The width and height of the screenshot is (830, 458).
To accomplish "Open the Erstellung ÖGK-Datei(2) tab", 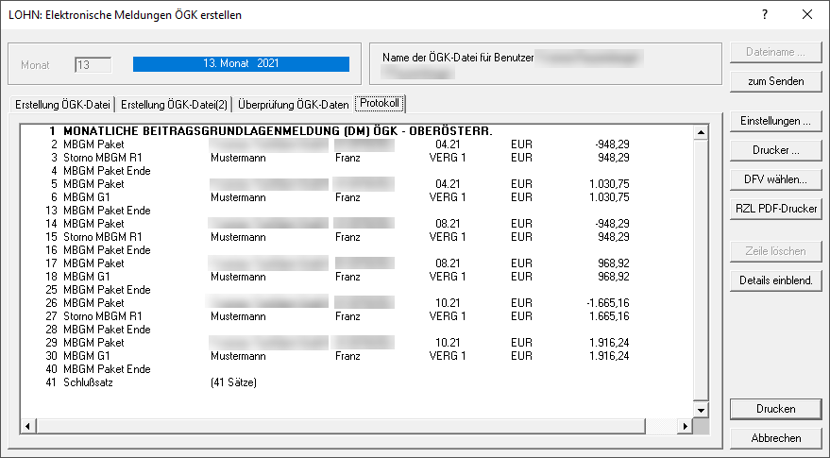I will pos(175,103).
